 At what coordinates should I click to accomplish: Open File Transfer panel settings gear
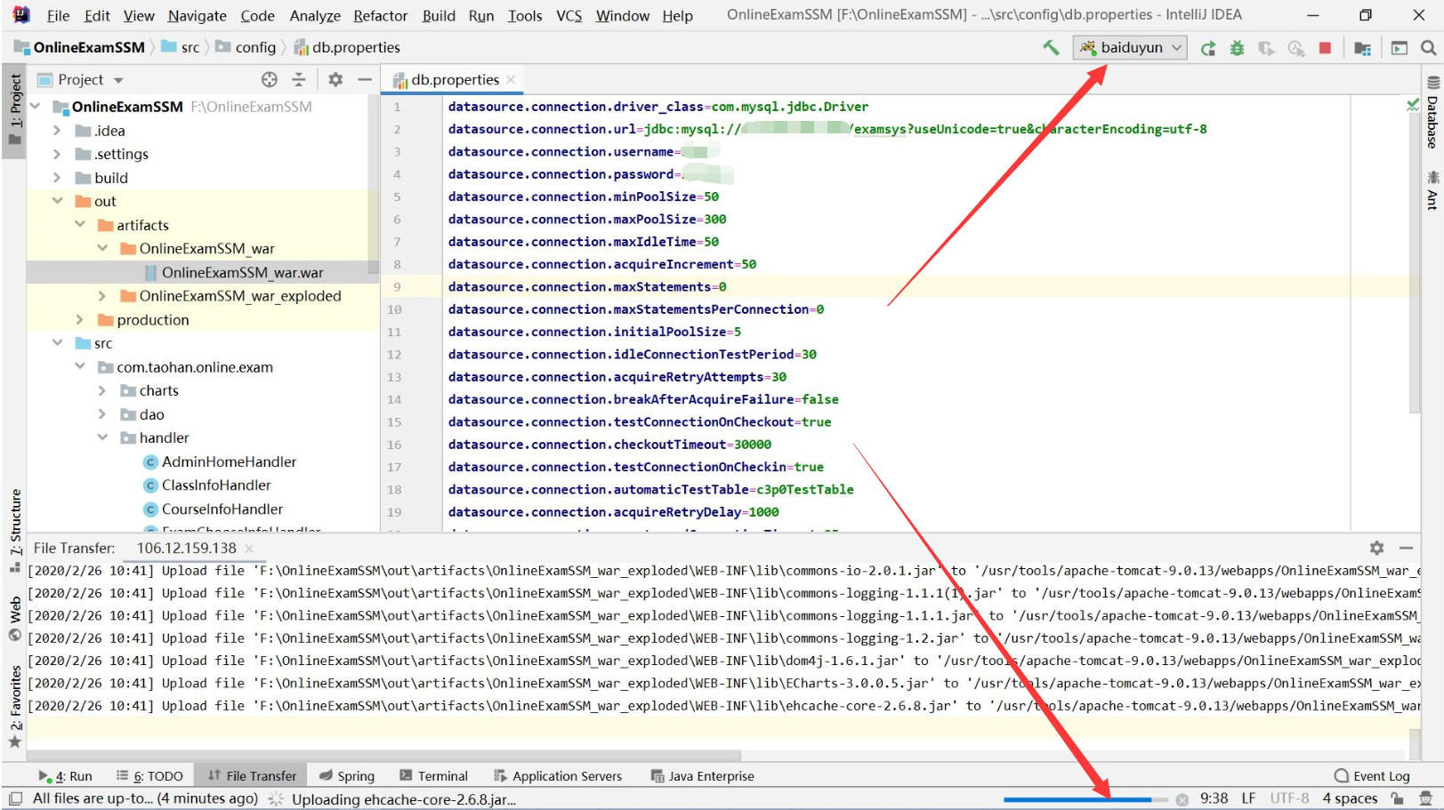coord(1376,548)
